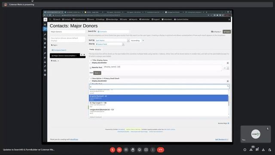Open the Mailings menu
Image resolution: width=275 pixels, height=155 pixels.
pos(100,19)
